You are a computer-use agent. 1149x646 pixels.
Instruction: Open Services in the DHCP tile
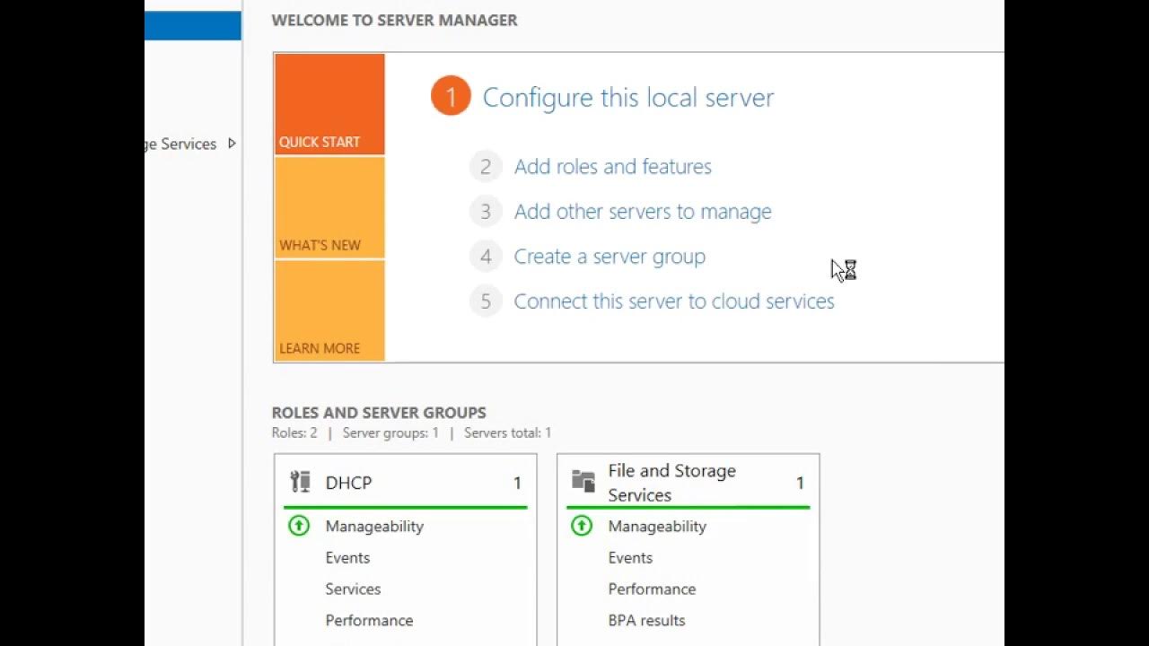[x=353, y=589]
